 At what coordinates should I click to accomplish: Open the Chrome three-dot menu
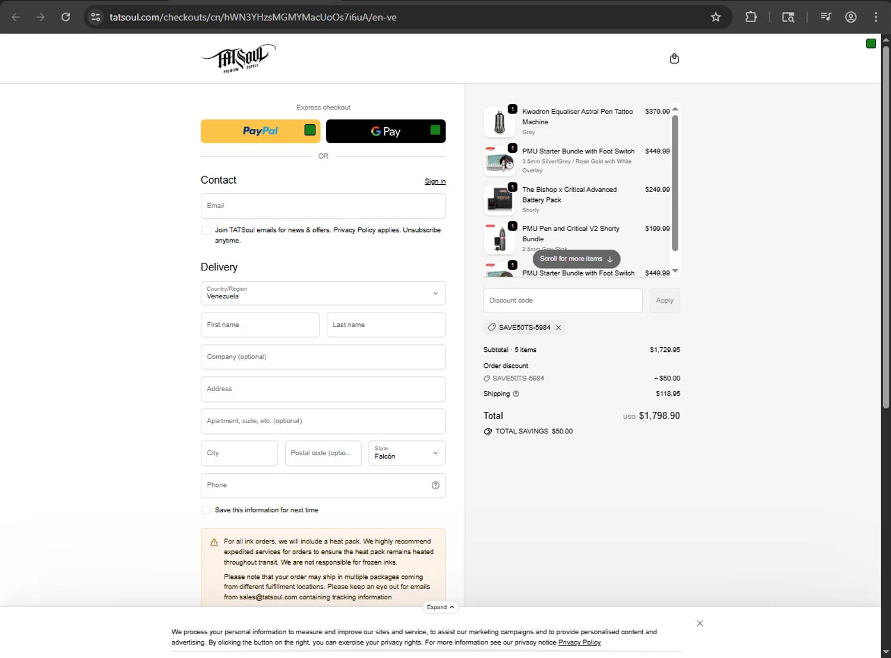pos(876,17)
